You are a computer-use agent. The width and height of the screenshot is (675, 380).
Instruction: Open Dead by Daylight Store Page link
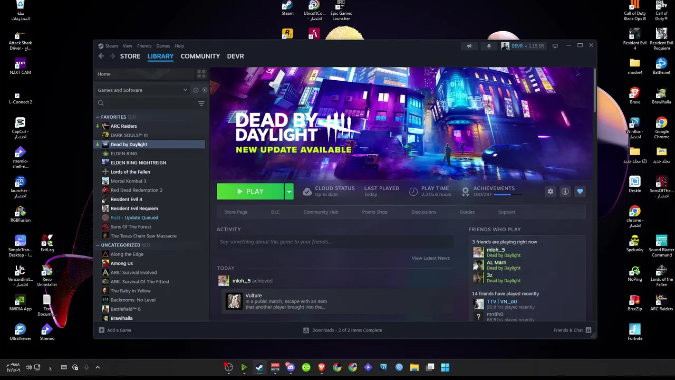(x=236, y=212)
